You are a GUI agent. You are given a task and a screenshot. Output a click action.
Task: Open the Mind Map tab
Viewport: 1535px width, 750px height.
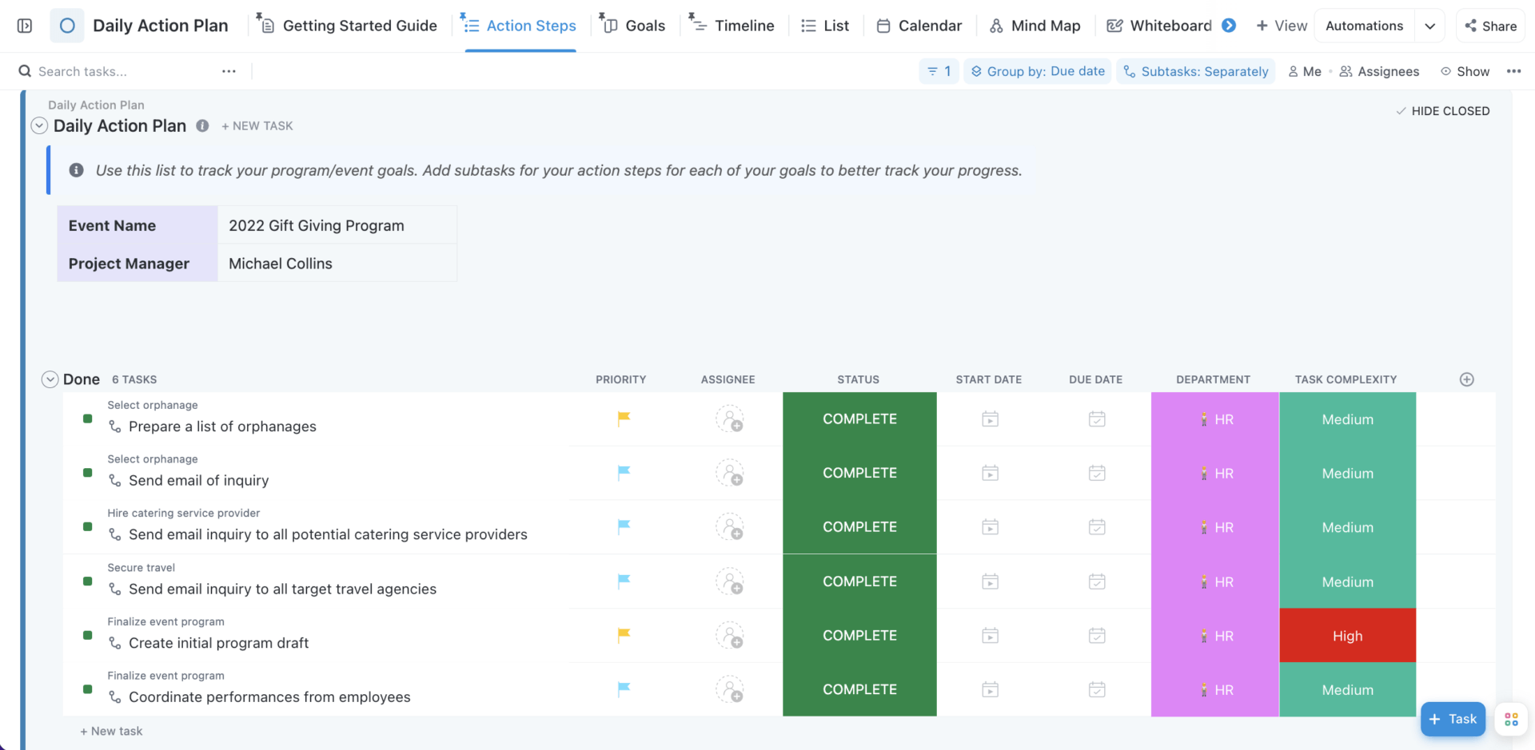1035,26
